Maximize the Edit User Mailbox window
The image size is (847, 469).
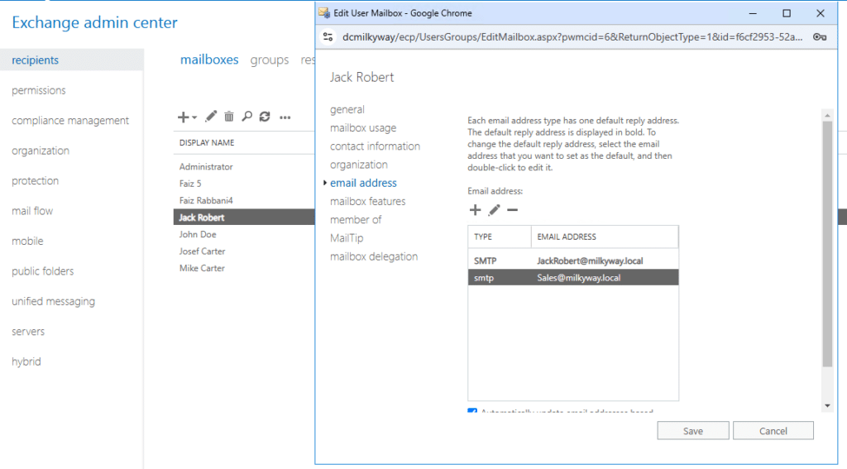point(787,13)
